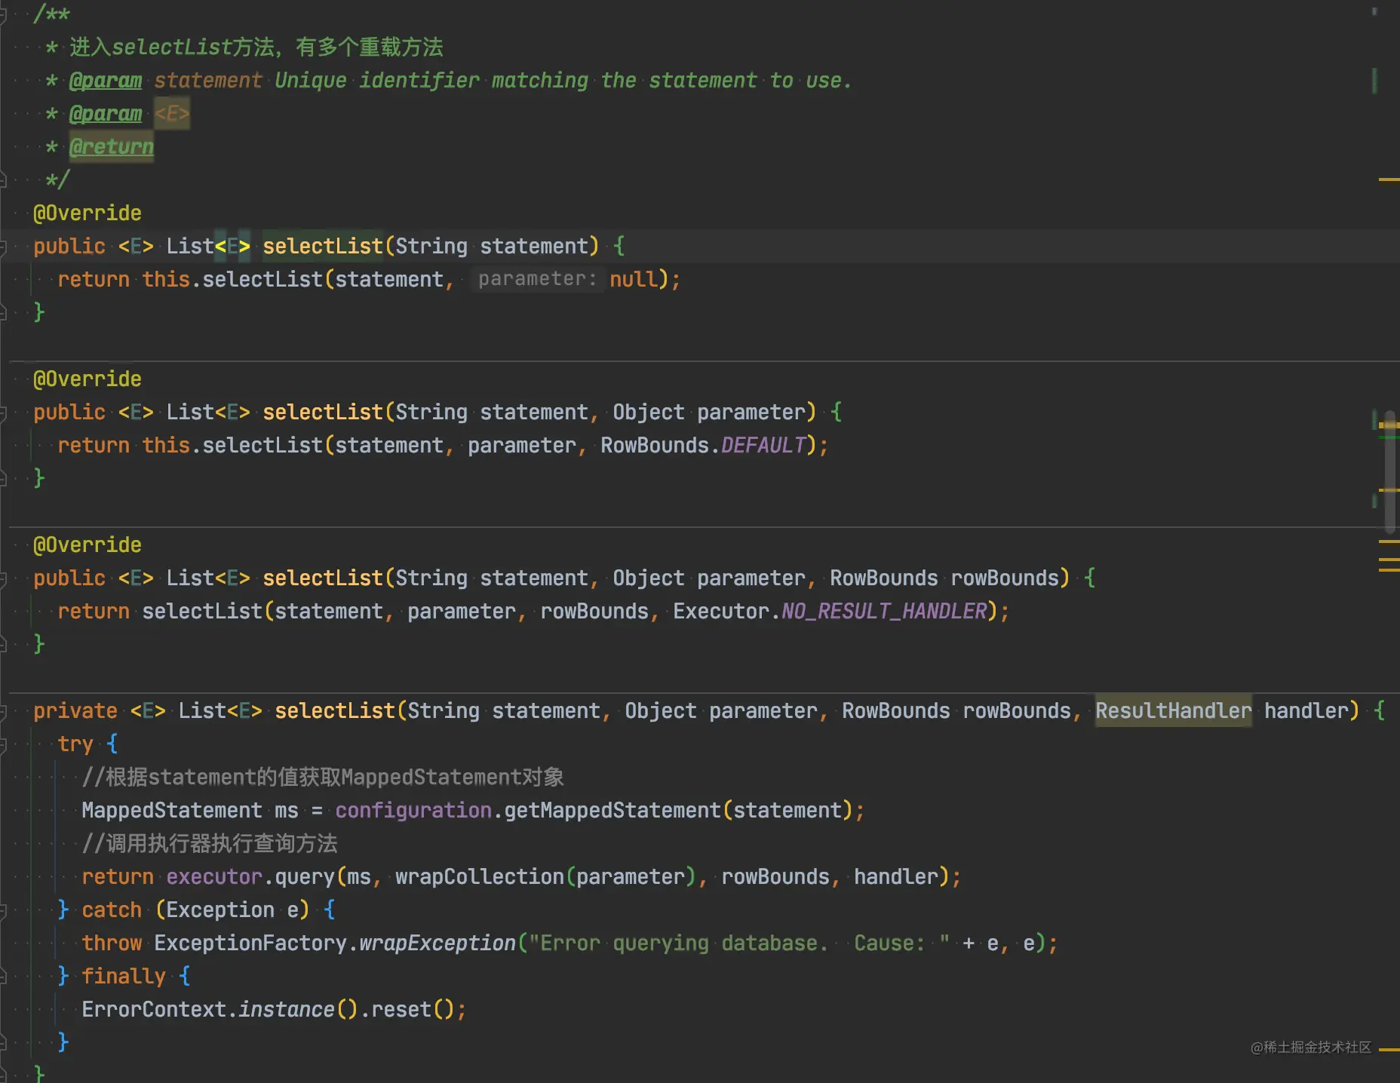Click the RowBounds.DEFAULT constant

[704, 446]
